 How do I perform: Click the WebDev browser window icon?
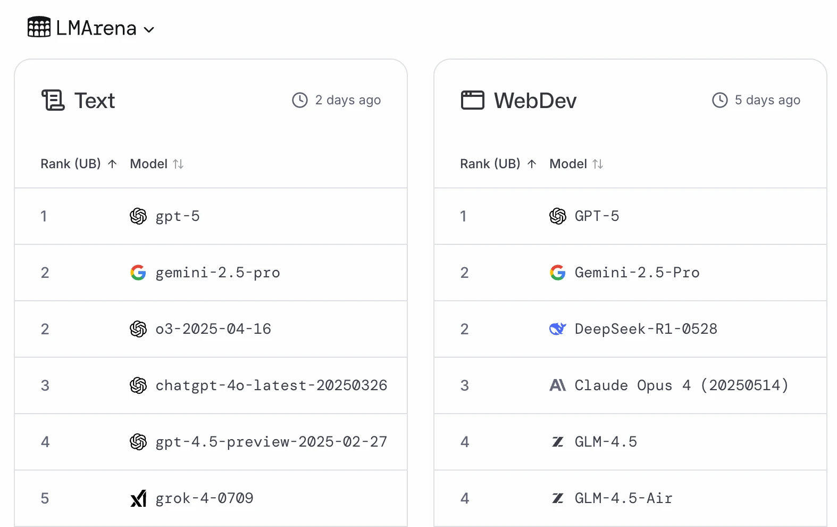coord(472,100)
